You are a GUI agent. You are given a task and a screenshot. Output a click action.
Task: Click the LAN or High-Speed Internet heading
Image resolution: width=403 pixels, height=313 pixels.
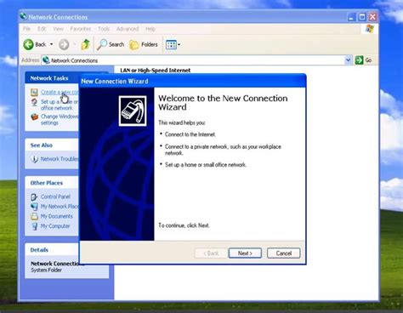click(x=156, y=71)
